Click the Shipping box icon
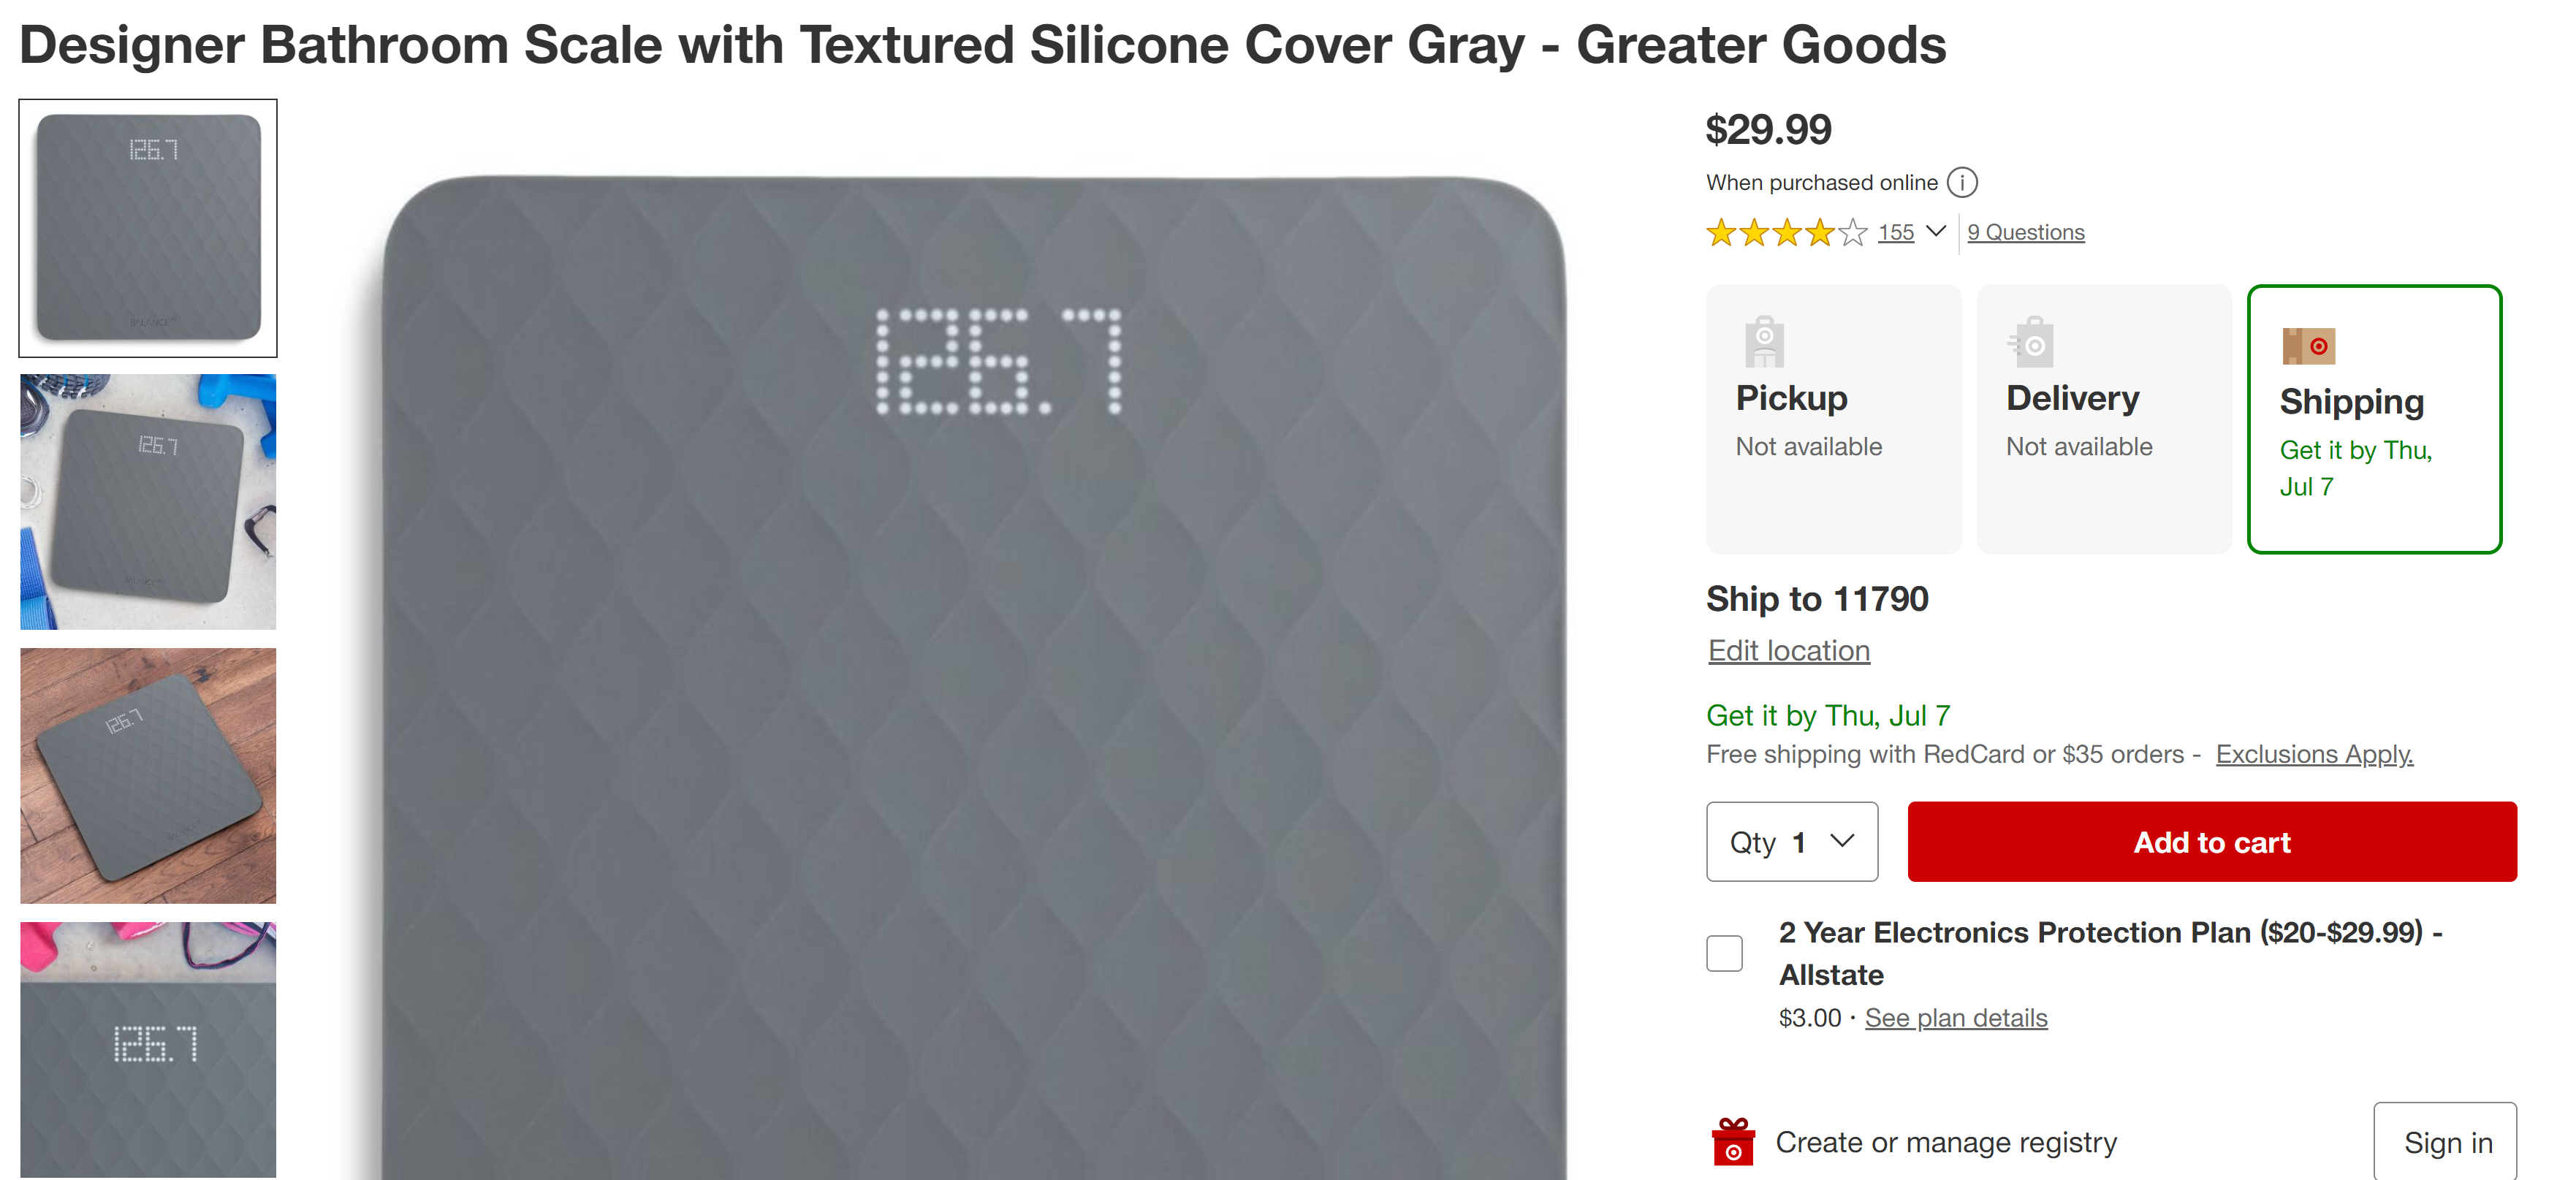 coord(2308,346)
